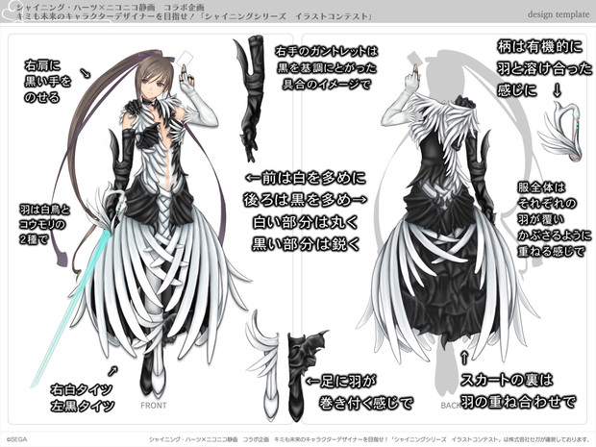596x447 pixels.
Task: Click the line '後ろは黒を多め→'
Action: click(x=306, y=200)
